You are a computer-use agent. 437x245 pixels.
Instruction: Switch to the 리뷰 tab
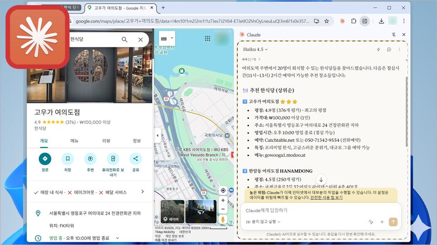(106, 141)
